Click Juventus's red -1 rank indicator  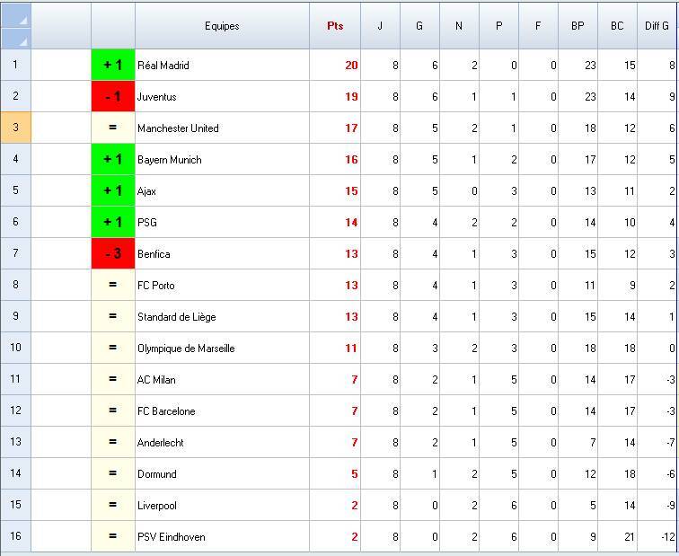pyautogui.click(x=112, y=96)
